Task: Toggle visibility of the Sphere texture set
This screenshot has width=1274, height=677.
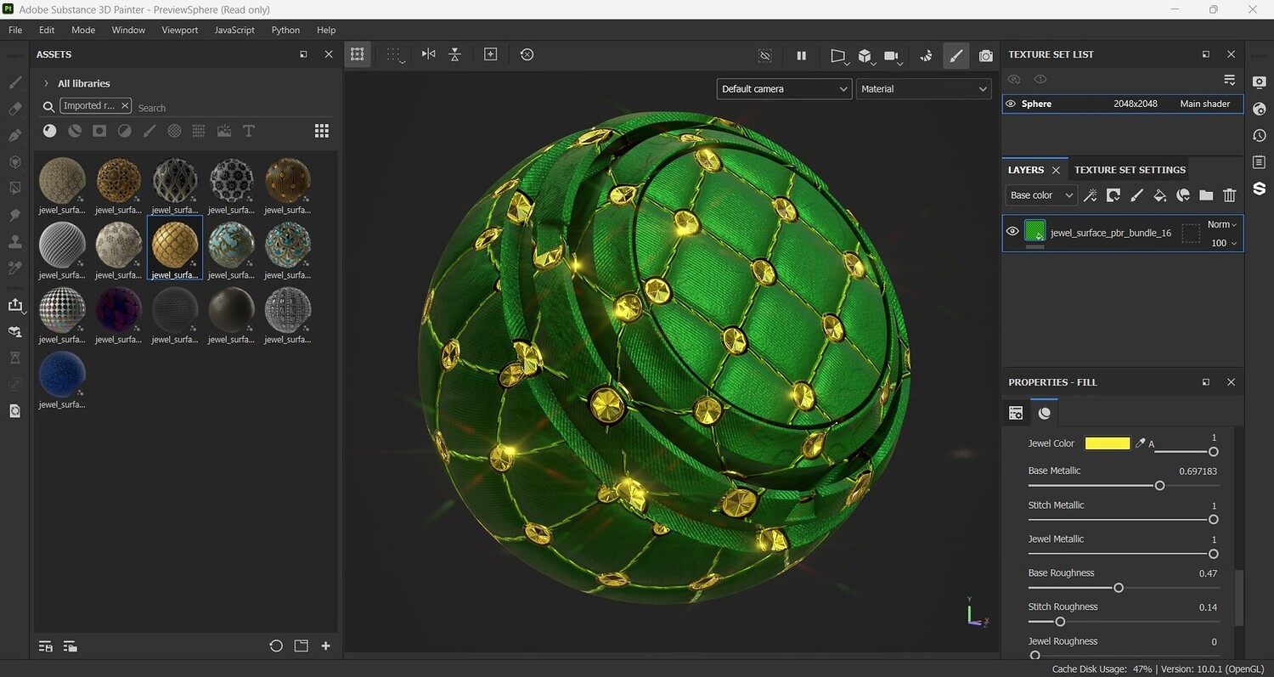Action: click(x=1011, y=104)
